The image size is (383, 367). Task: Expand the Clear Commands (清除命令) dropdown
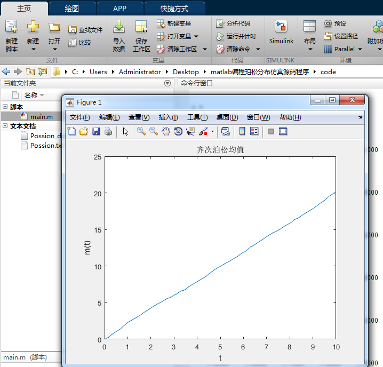click(258, 50)
